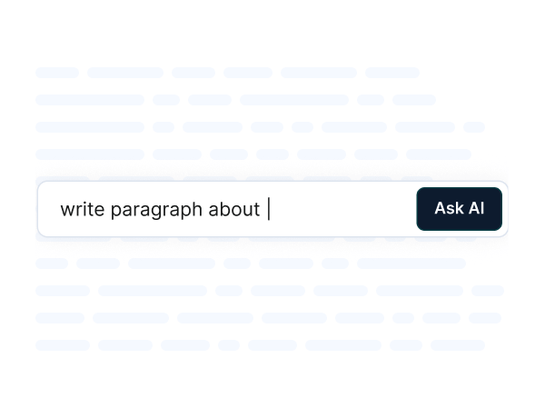The height and width of the screenshot is (418, 545).
Task: Click left edge padding of the prompt box
Action: pyautogui.click(x=47, y=209)
